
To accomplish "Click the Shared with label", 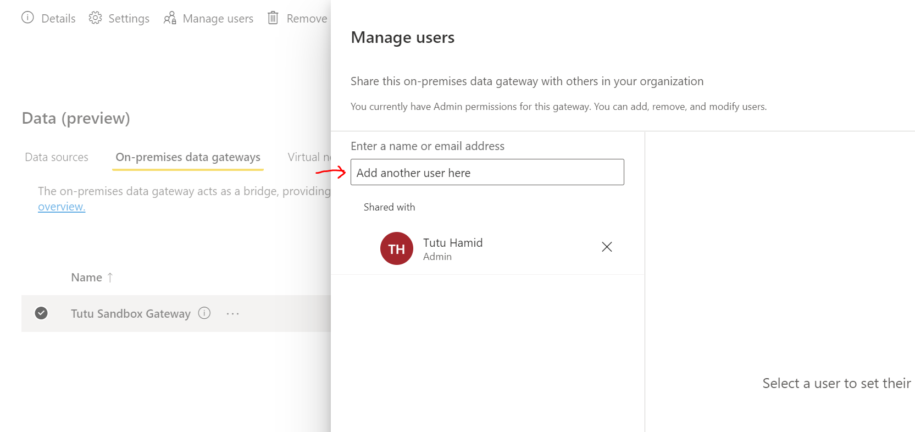I will coord(389,207).
